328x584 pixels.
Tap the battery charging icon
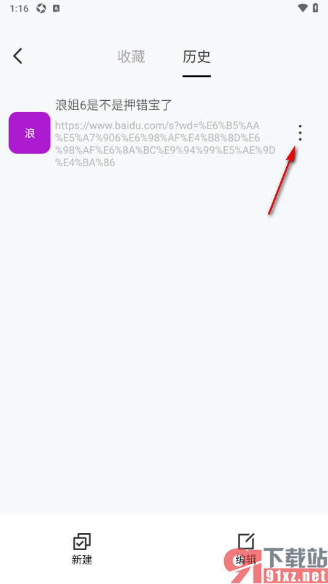[316, 8]
